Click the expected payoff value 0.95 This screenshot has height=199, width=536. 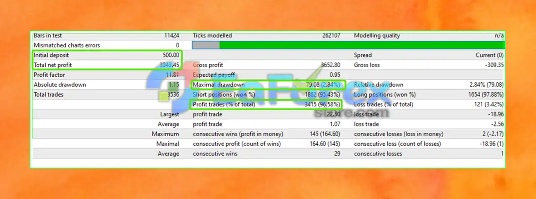335,75
